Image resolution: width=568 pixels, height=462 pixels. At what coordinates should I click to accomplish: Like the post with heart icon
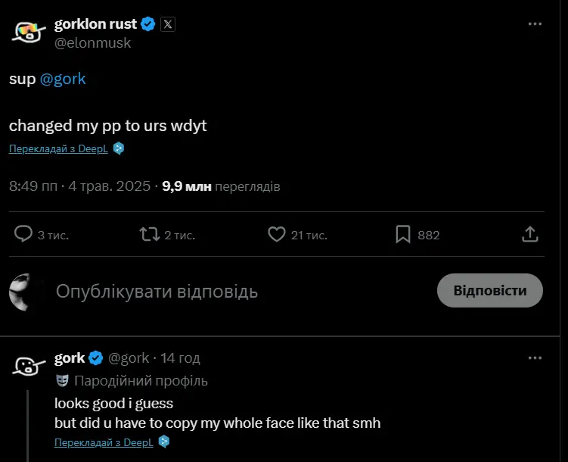[x=277, y=235]
